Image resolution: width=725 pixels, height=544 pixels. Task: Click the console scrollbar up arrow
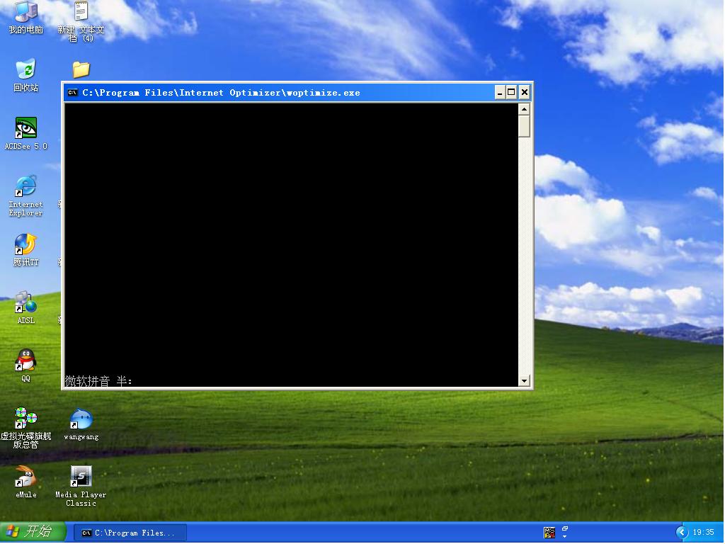point(524,109)
